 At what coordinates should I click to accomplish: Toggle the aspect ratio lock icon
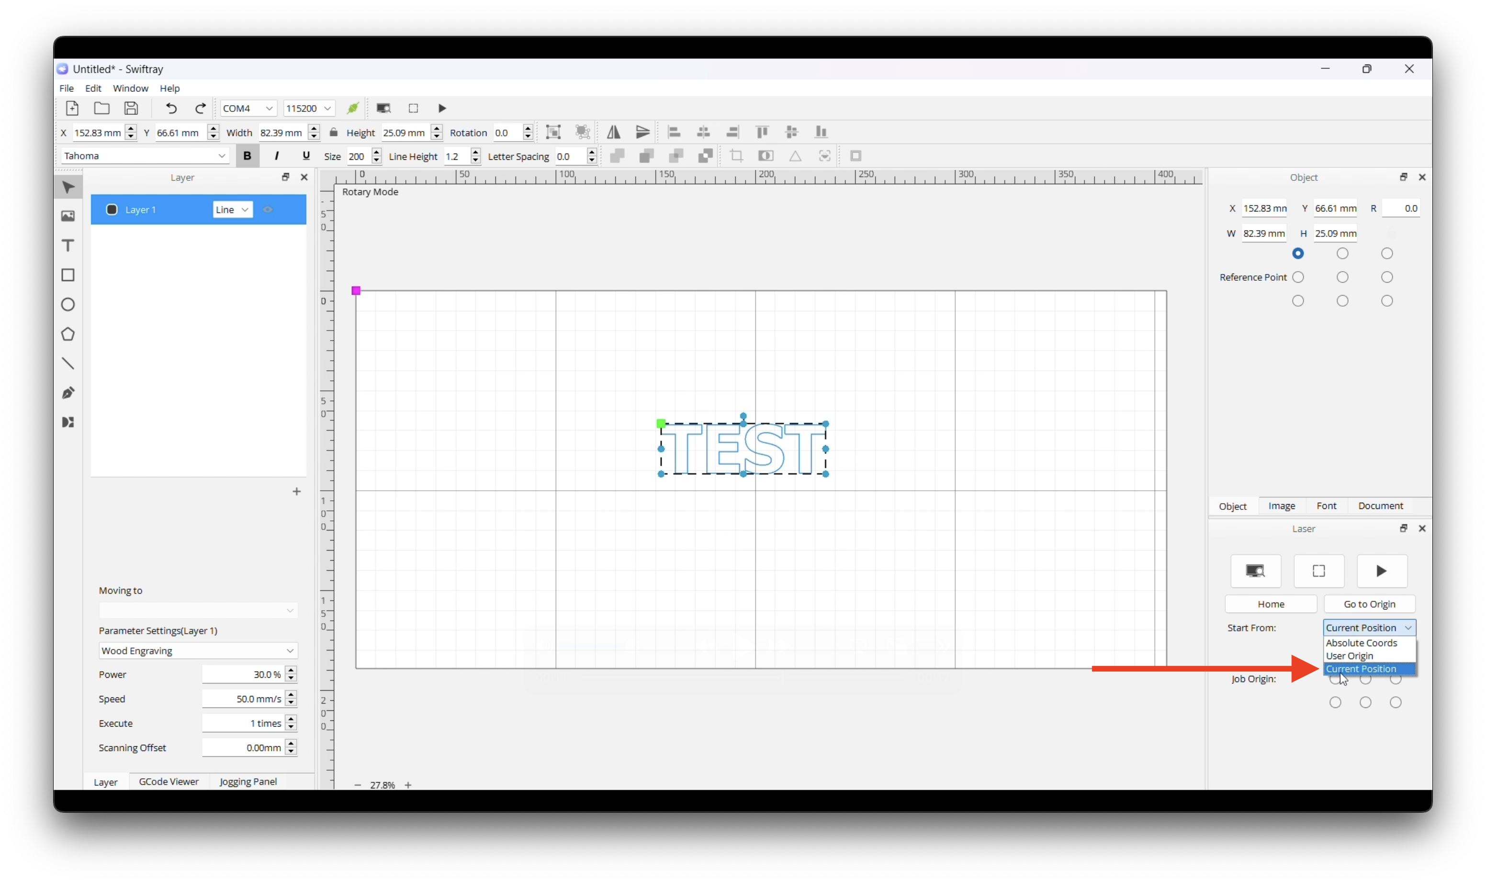tap(333, 132)
